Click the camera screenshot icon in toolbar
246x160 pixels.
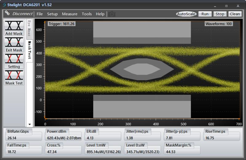(112, 14)
